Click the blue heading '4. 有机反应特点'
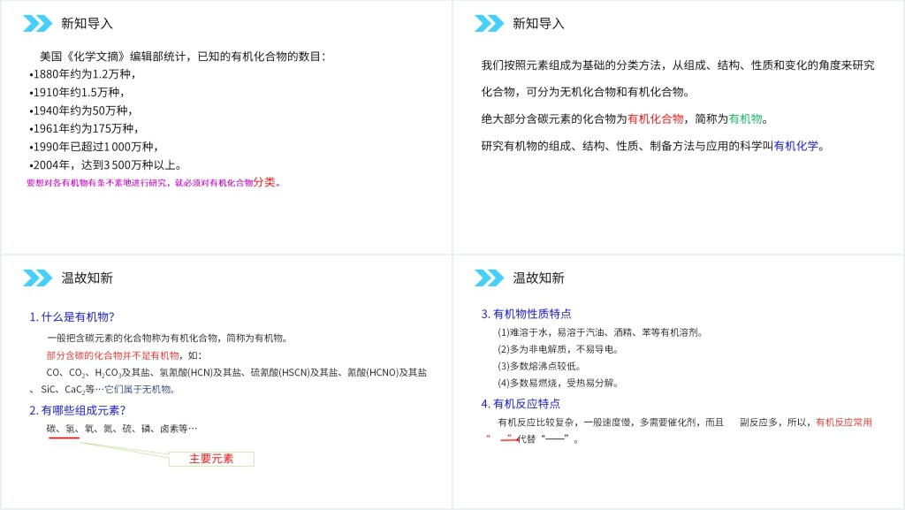 pyautogui.click(x=521, y=404)
